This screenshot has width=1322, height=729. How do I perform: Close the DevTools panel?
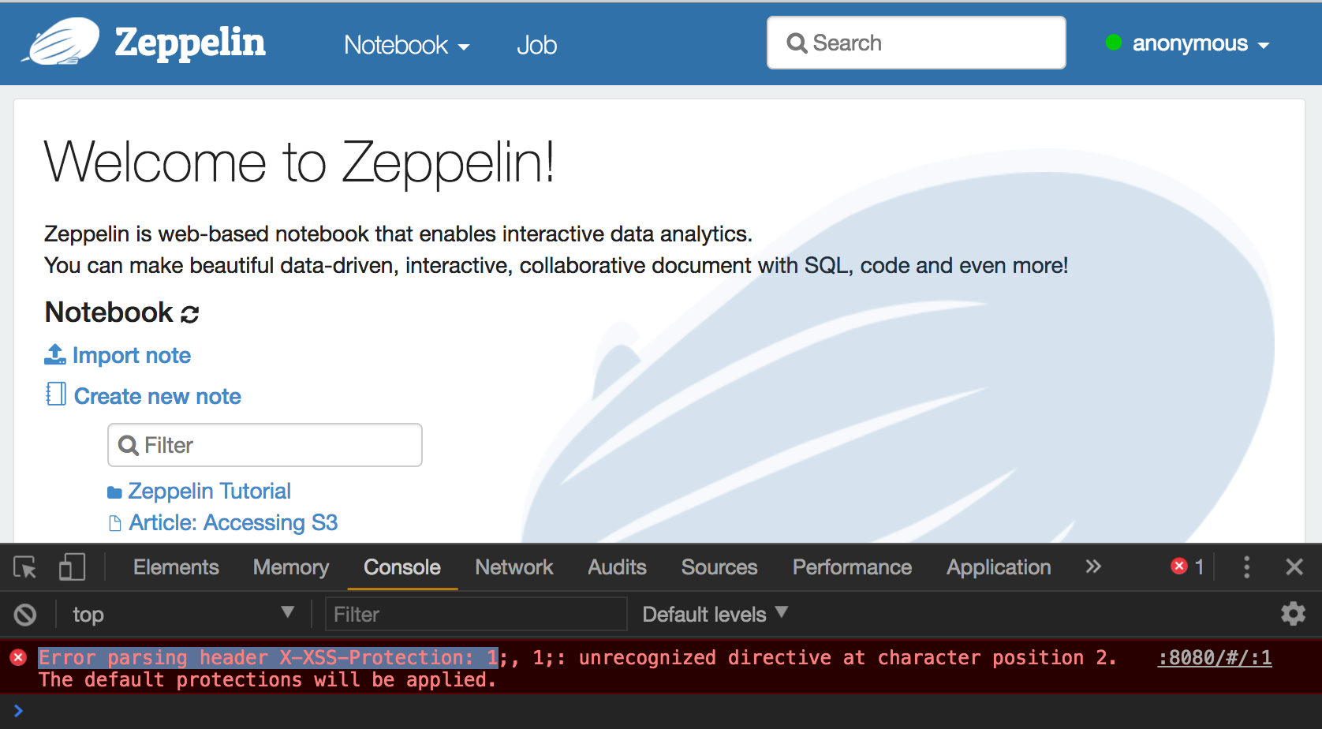point(1294,566)
